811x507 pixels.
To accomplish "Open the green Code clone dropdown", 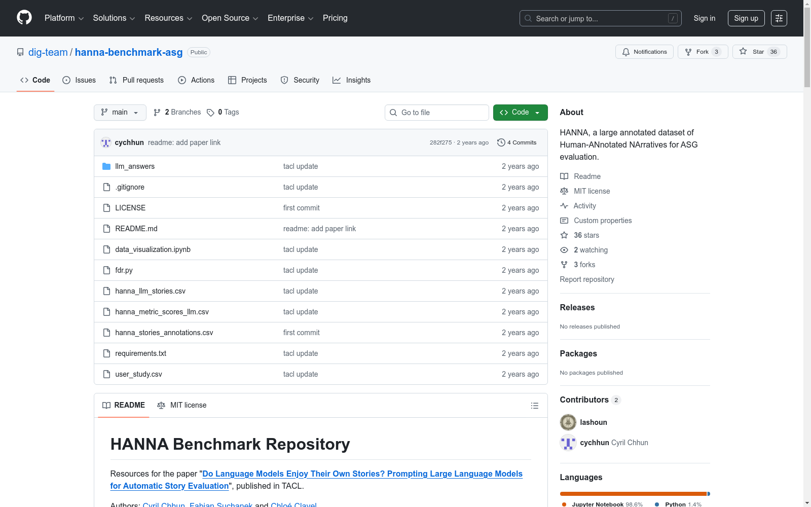I will pyautogui.click(x=520, y=113).
